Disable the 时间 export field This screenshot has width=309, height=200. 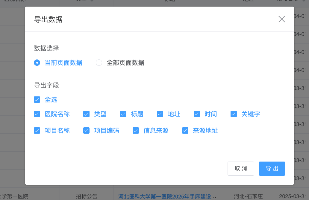[197, 114]
